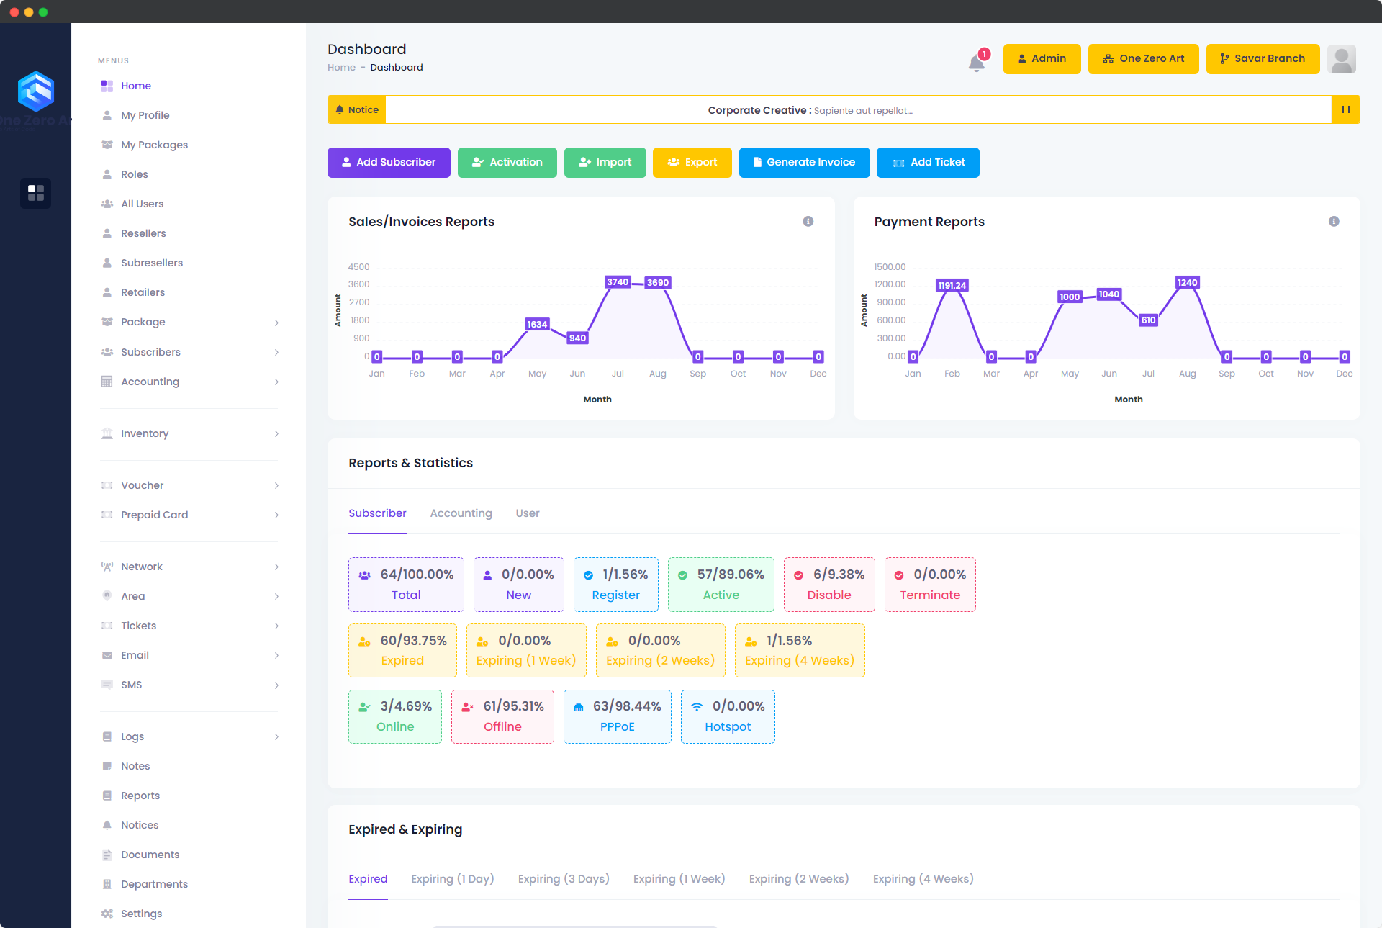The image size is (1382, 928).
Task: Open the Expired subscribers stat card
Action: pyautogui.click(x=402, y=650)
